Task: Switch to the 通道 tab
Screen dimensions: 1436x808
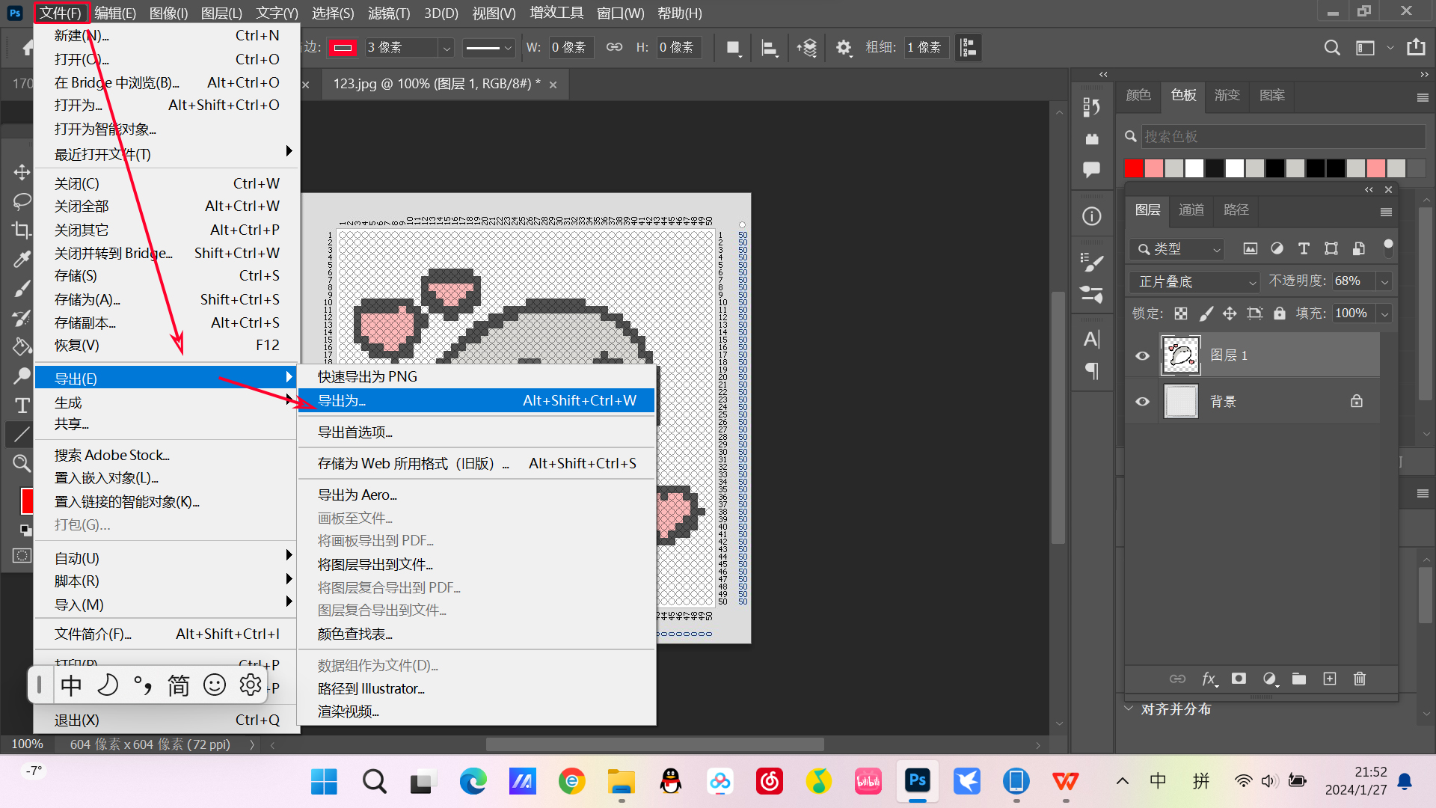Action: 1191,209
